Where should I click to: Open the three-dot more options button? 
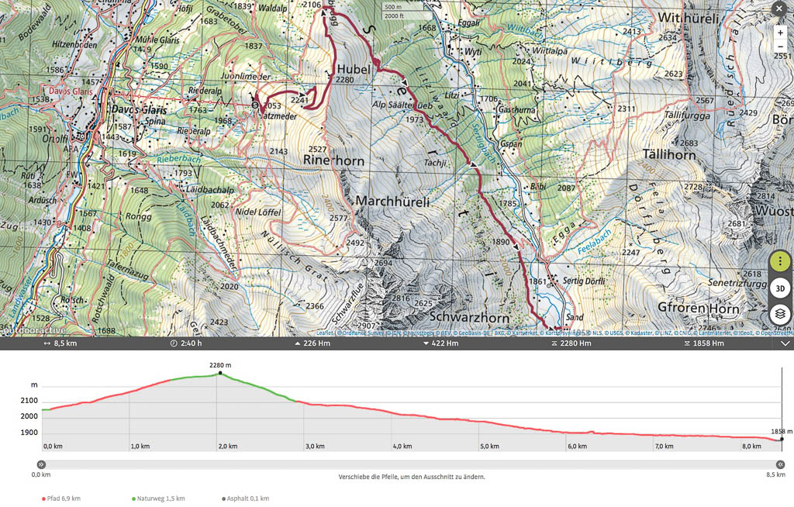[780, 262]
